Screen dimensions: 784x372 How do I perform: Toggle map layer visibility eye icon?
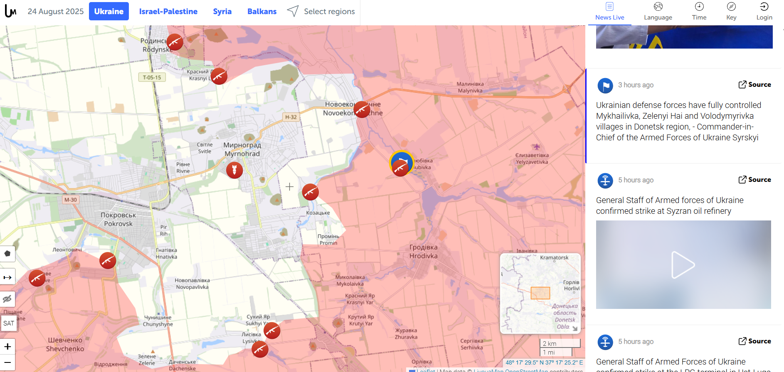pyautogui.click(x=7, y=299)
